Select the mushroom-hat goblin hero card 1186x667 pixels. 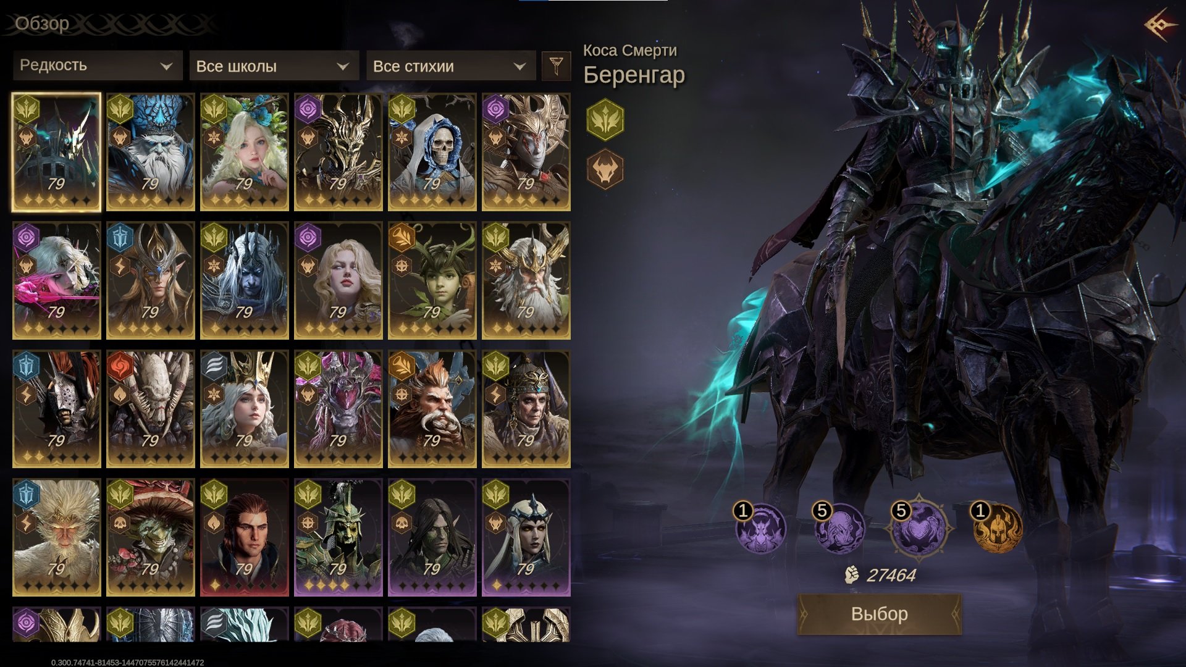150,537
